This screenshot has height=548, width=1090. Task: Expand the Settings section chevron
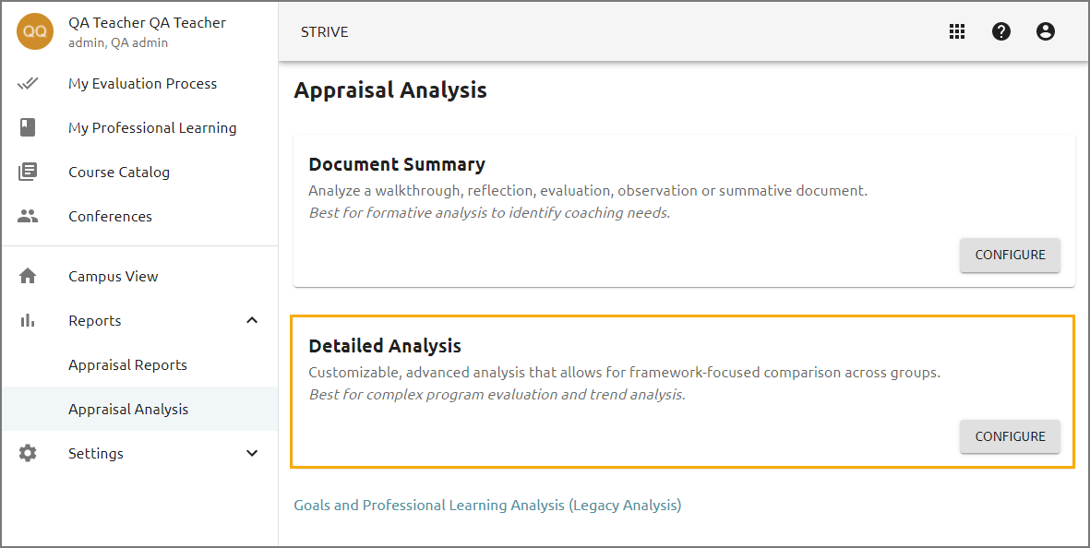tap(252, 453)
